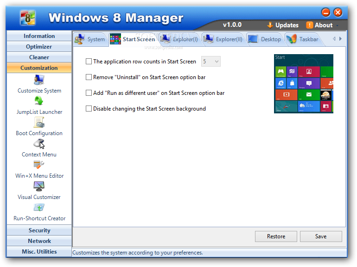Viewport: 357px width, 267px height.
Task: Click the Customize System label
Action: pos(39,91)
